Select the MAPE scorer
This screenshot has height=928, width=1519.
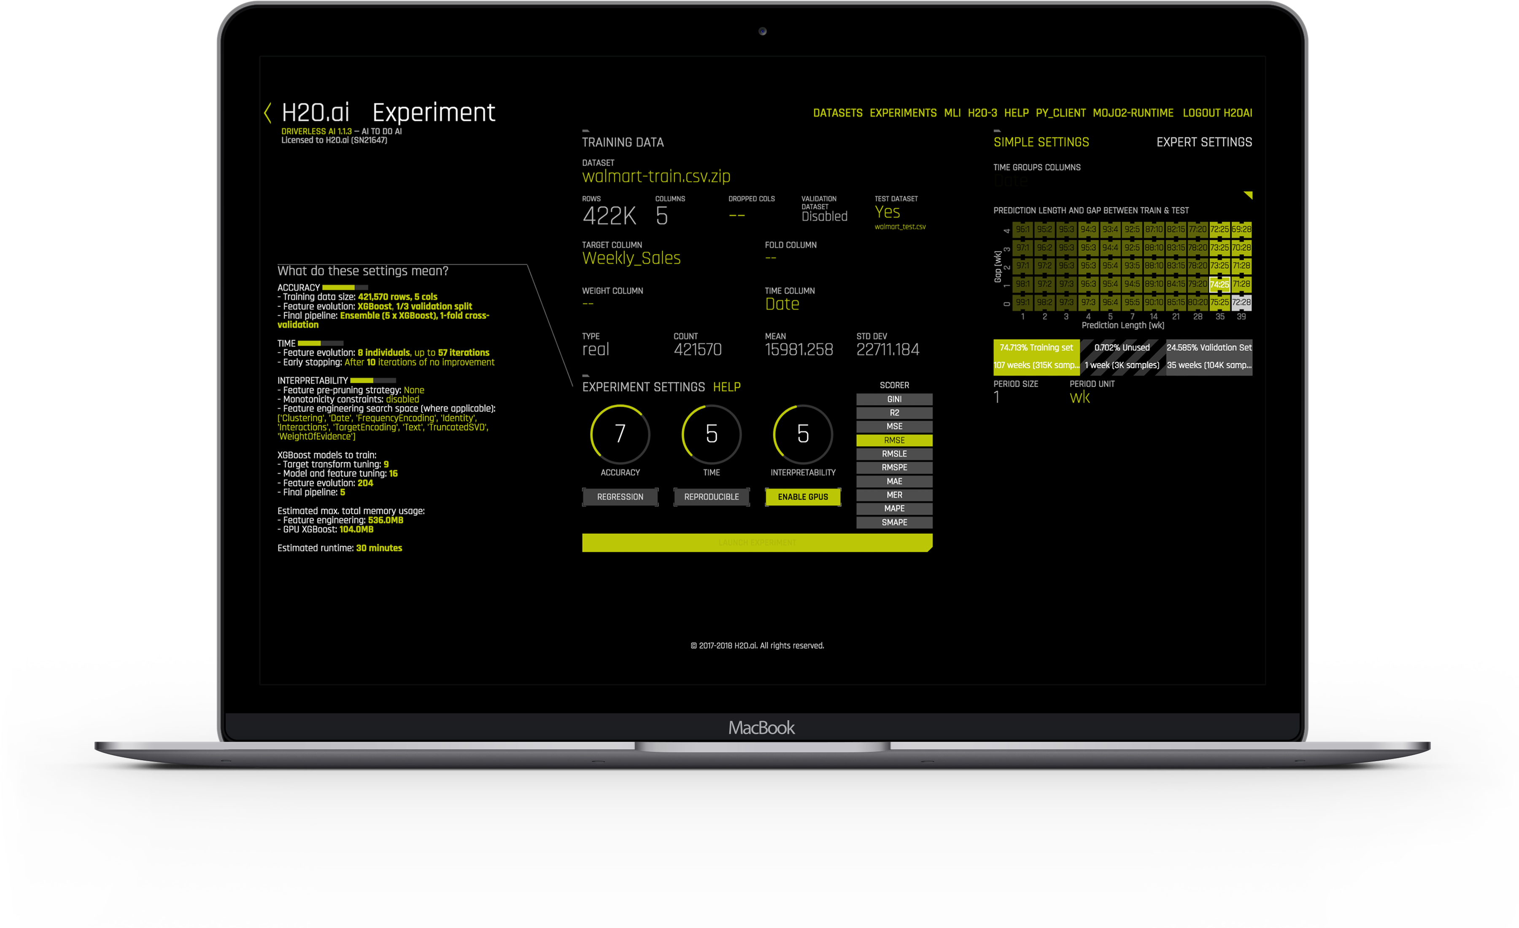(895, 509)
